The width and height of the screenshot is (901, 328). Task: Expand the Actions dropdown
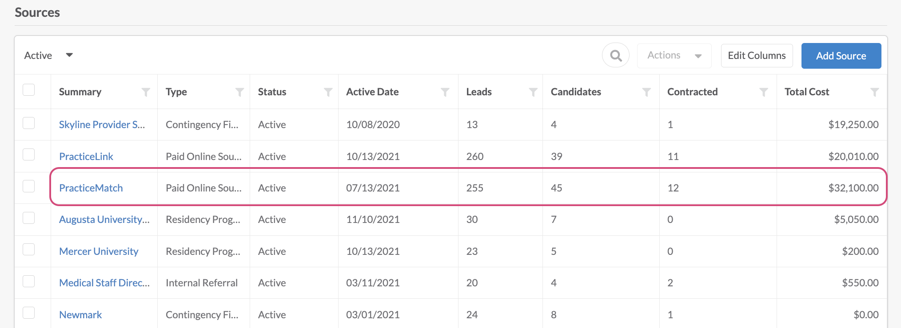[674, 55]
